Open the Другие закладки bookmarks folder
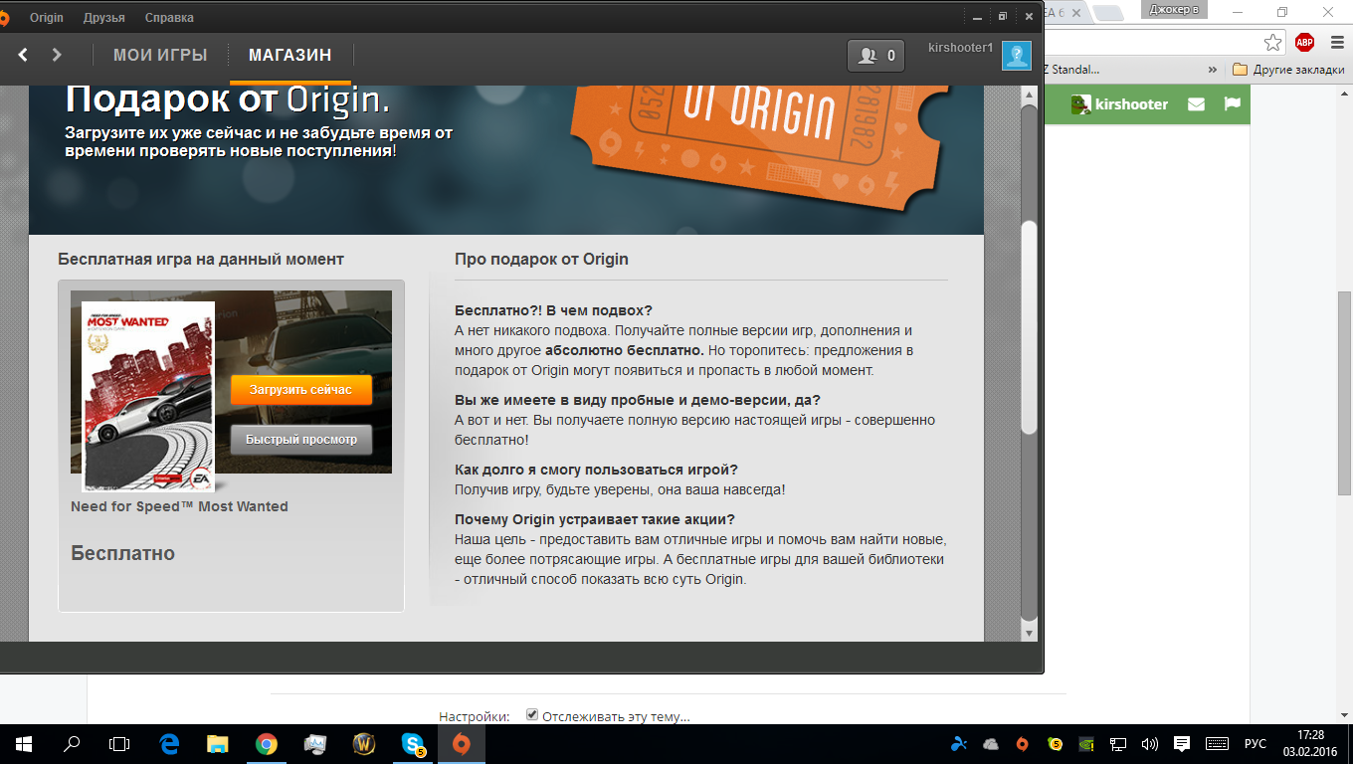 (x=1288, y=70)
